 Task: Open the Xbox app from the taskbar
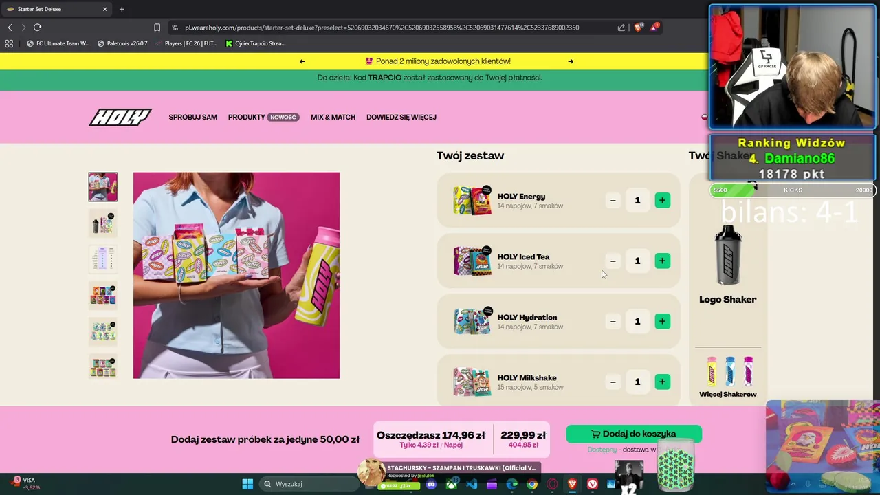(451, 485)
